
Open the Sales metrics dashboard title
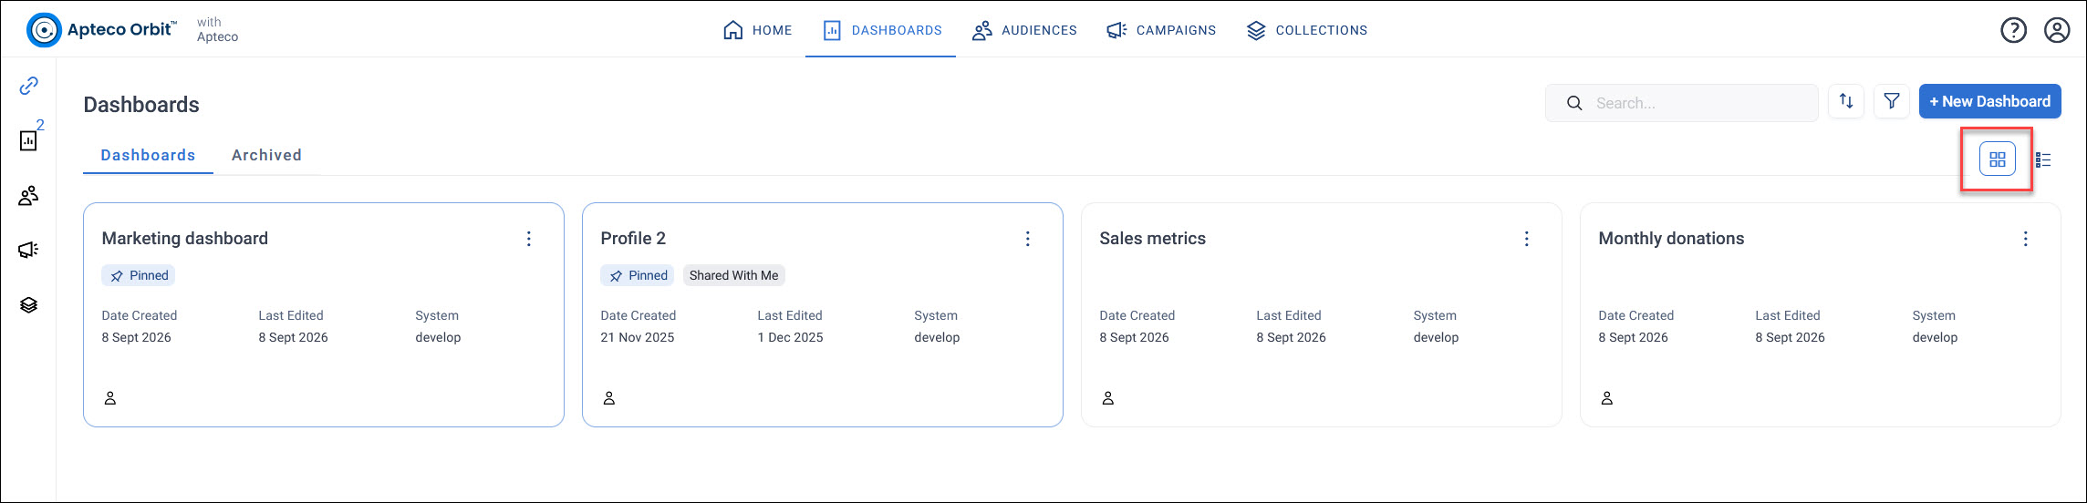(x=1152, y=239)
